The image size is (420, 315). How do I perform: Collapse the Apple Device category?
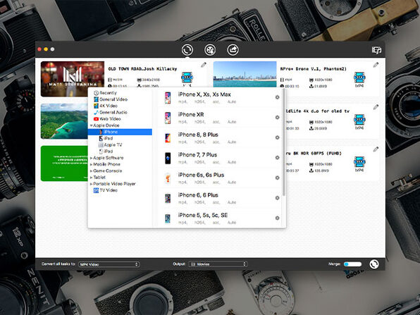[92, 125]
